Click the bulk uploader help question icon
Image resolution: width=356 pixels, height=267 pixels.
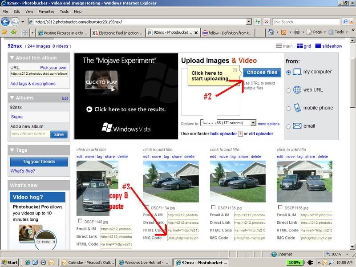240,134
